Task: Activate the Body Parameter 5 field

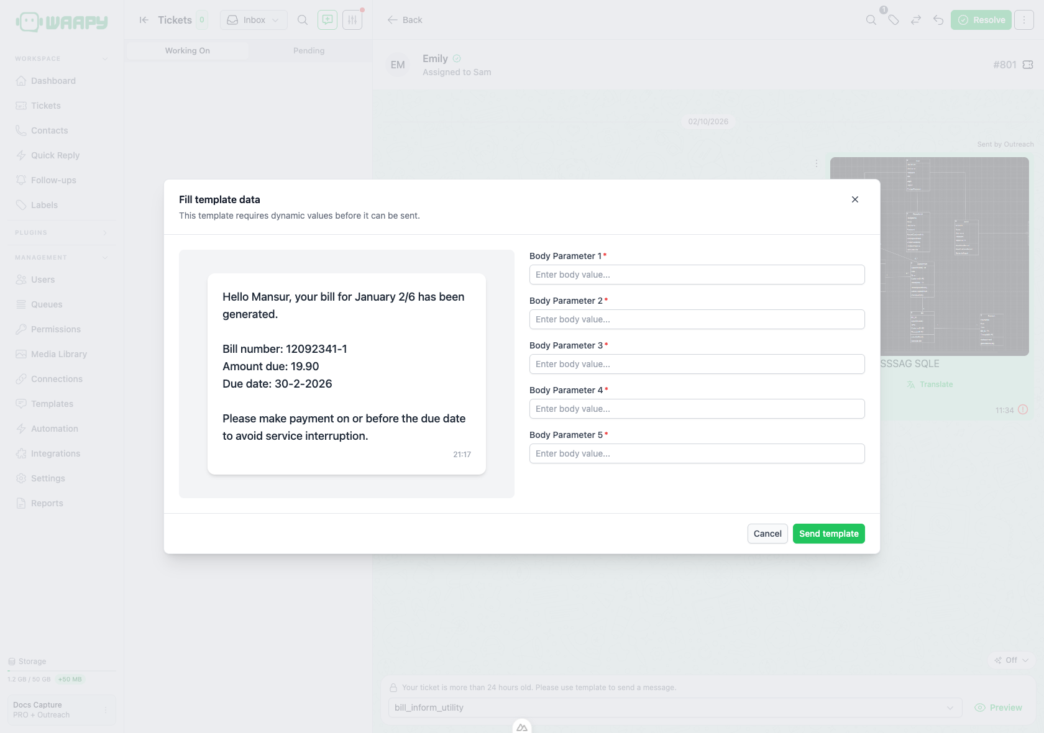Action: coord(697,453)
